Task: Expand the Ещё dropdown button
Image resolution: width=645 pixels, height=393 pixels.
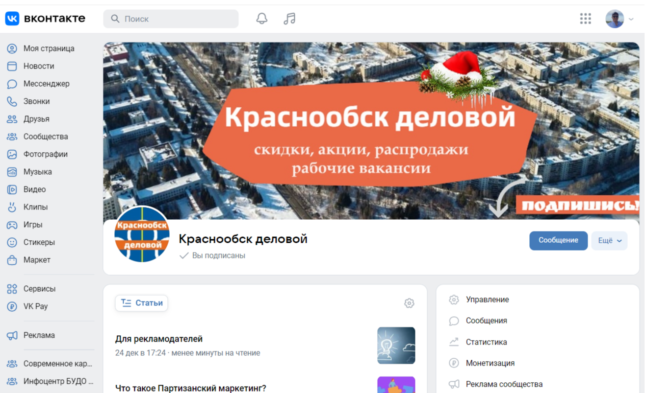Action: [x=609, y=241]
